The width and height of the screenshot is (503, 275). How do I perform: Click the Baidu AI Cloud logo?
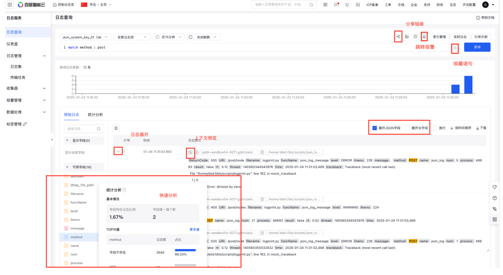tap(32, 5)
